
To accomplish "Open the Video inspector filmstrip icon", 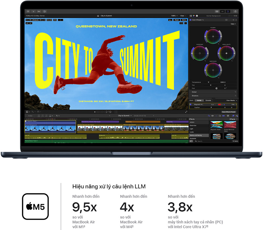I will pos(191,16).
